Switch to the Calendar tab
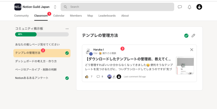This screenshot has width=217, height=109. coord(59,16)
